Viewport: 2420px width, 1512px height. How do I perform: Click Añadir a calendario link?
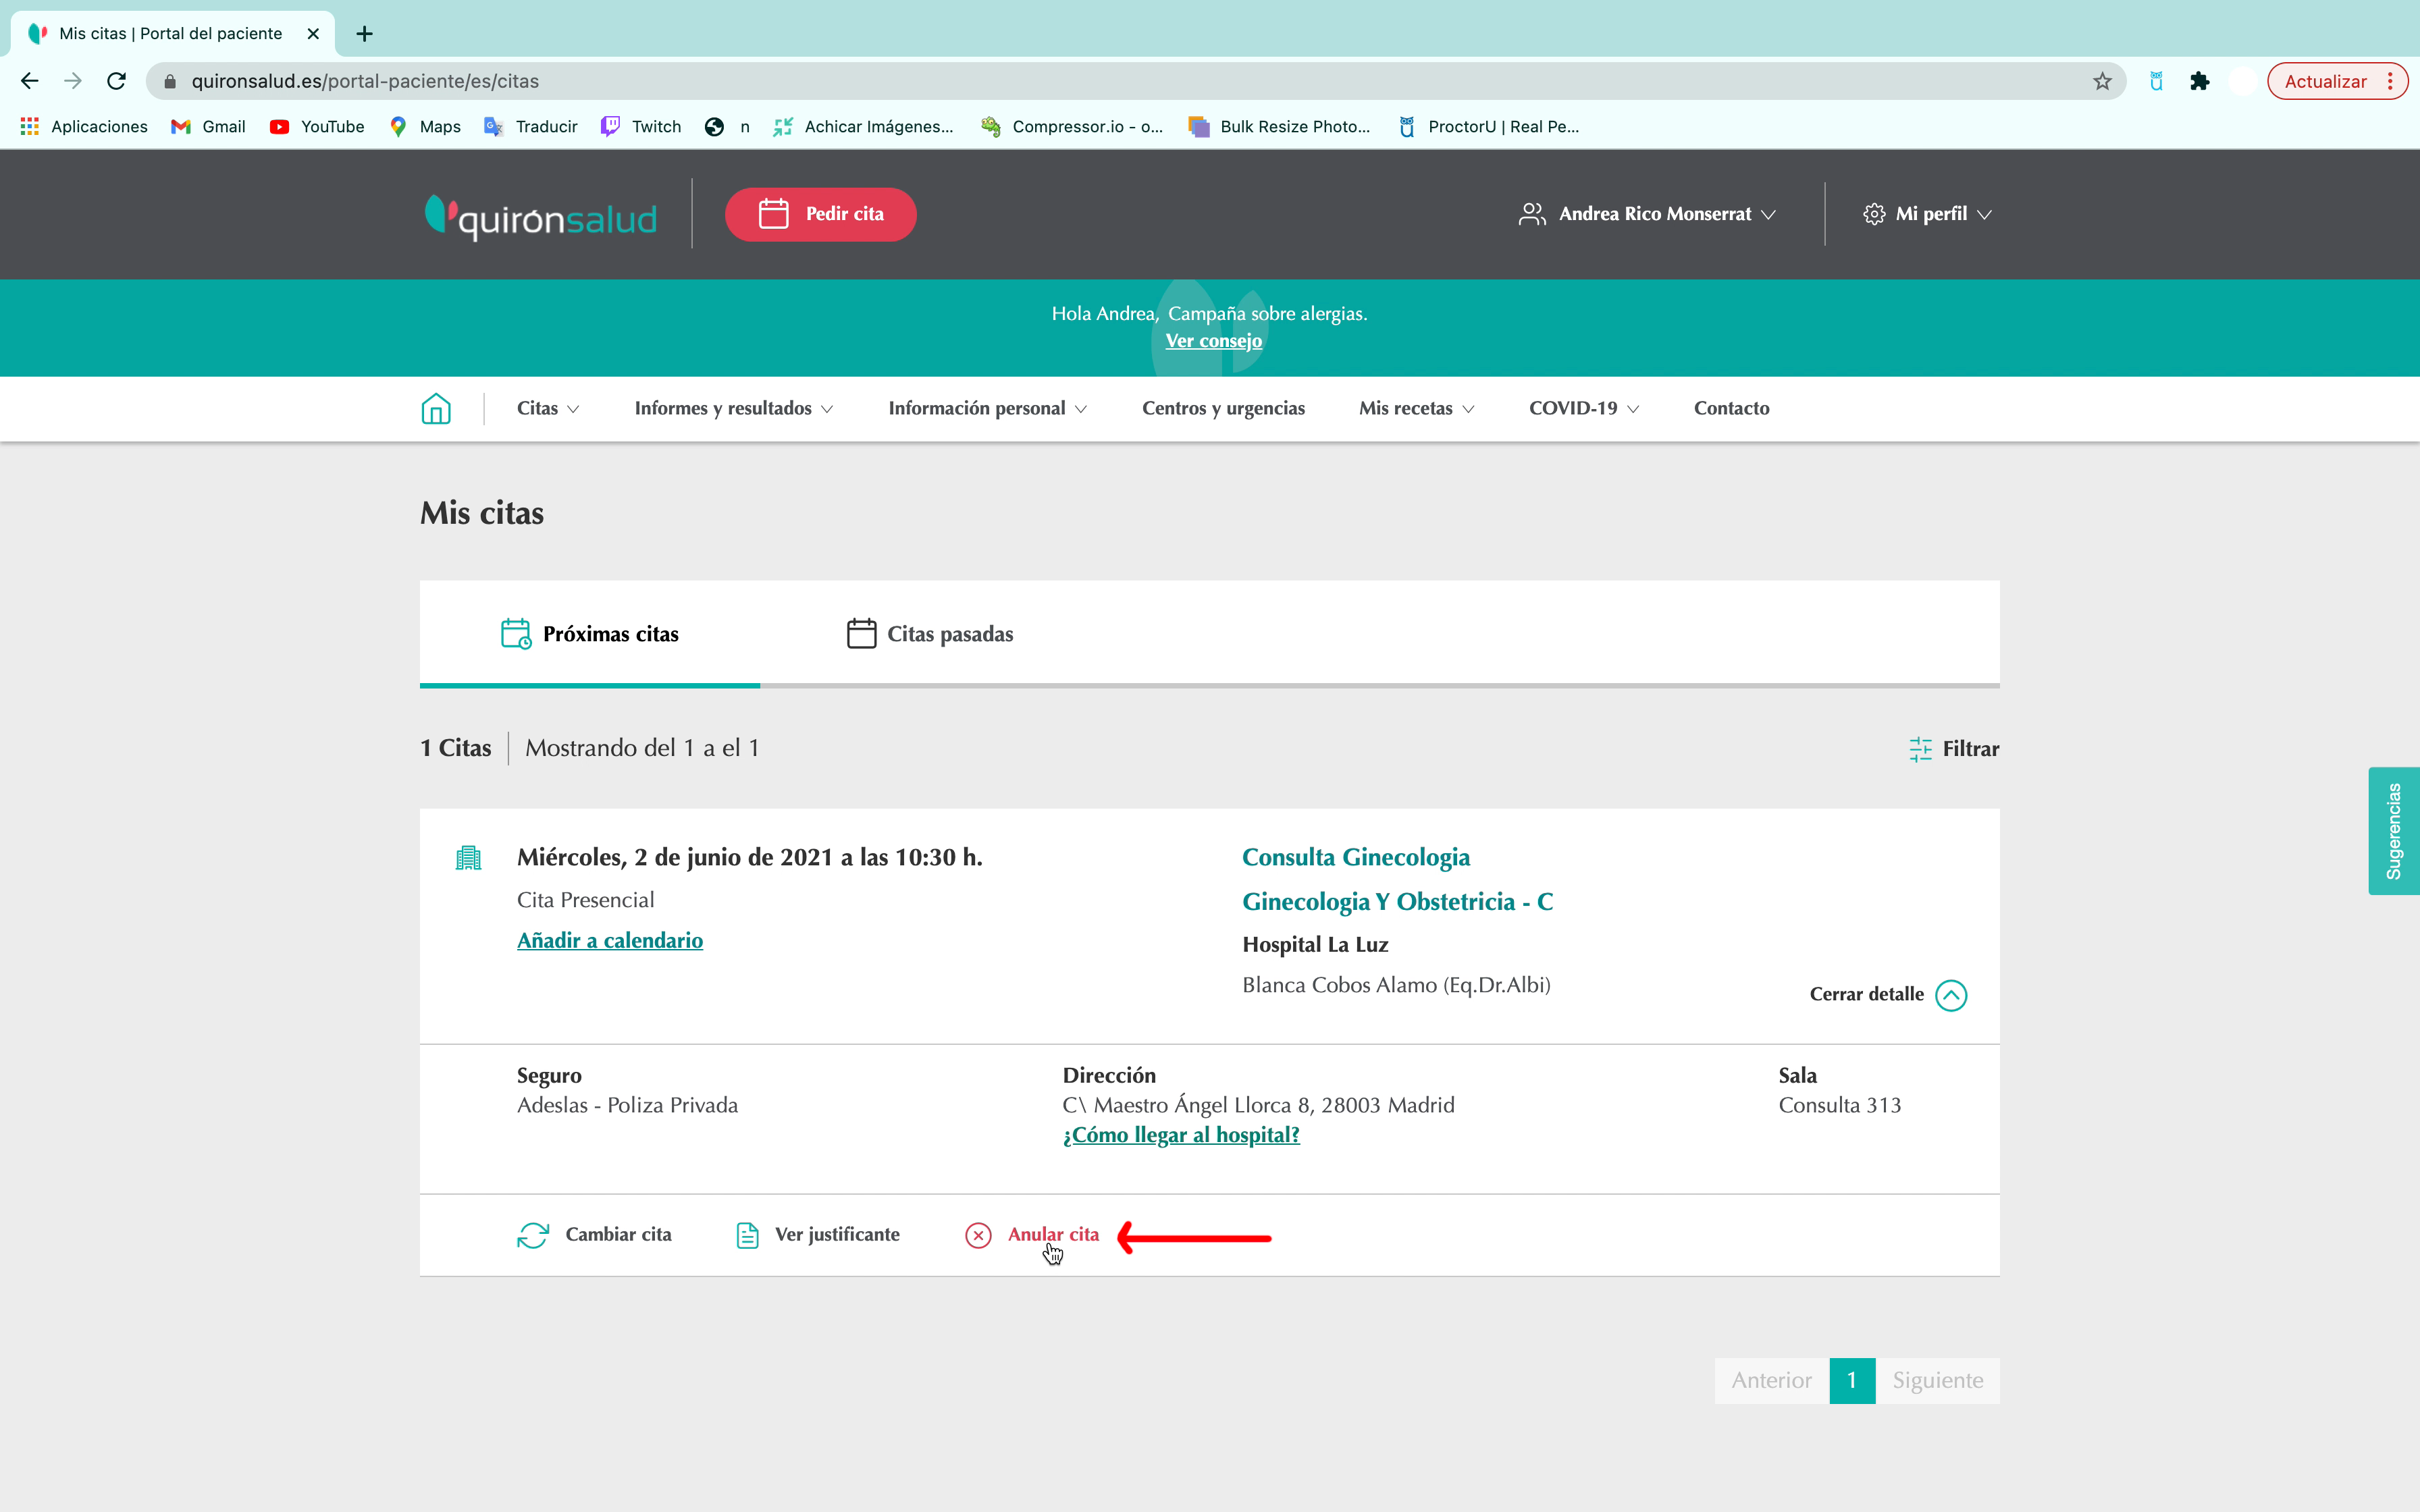[x=610, y=941]
